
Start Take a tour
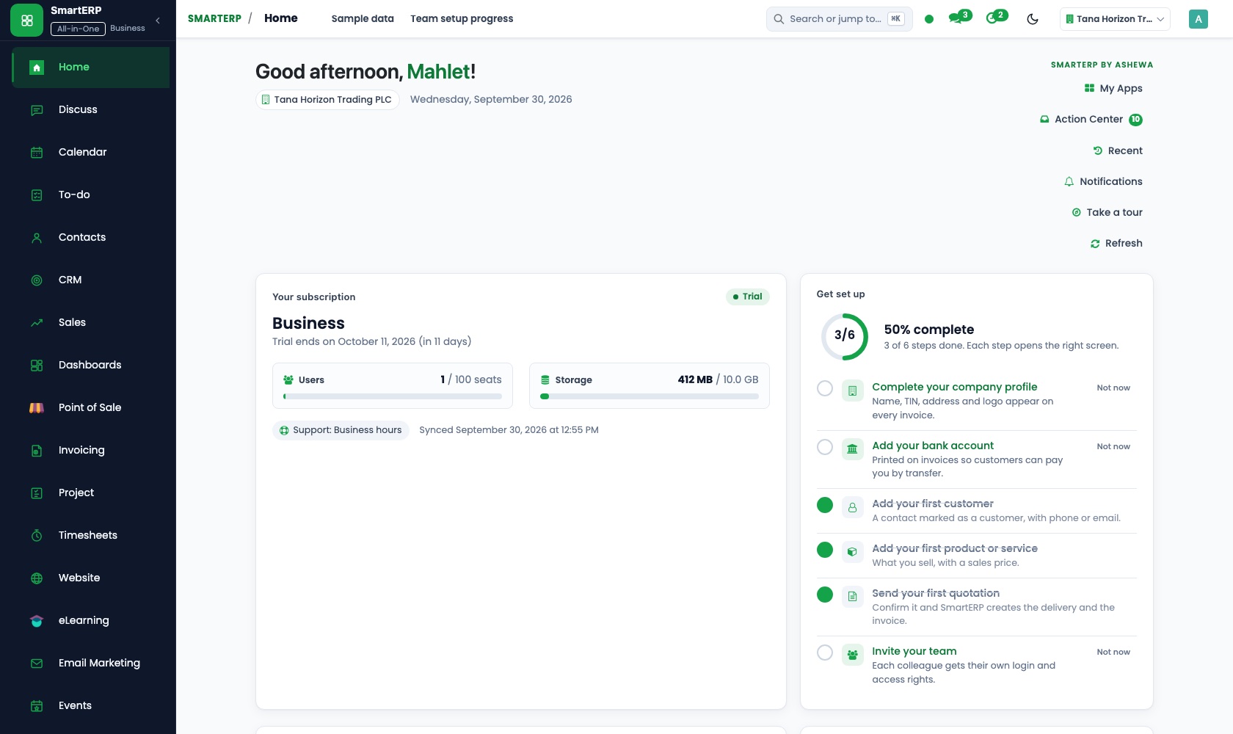[1107, 213]
